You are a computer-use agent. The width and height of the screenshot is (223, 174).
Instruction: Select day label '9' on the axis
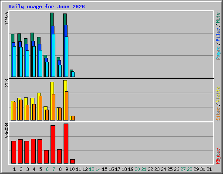67,169
